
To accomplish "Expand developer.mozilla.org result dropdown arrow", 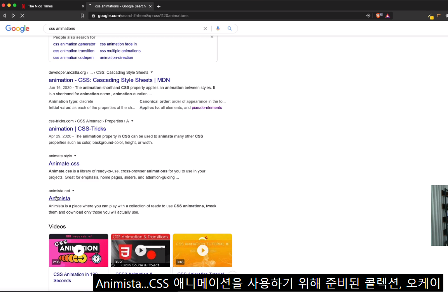I will (x=152, y=72).
